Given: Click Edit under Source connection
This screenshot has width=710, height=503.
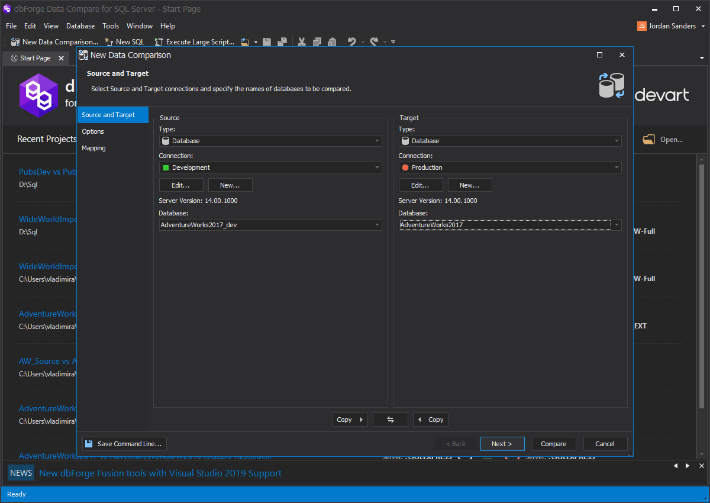Looking at the screenshot, I should tap(181, 185).
